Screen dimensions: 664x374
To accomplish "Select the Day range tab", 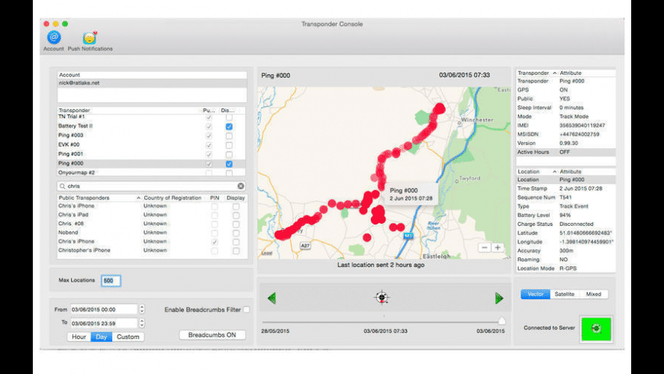I will [x=102, y=337].
